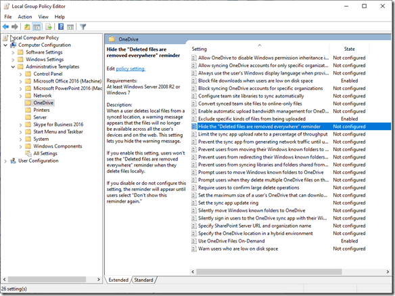Select the Server tree item
This screenshot has height=296, width=395.
pyautogui.click(x=40, y=117)
